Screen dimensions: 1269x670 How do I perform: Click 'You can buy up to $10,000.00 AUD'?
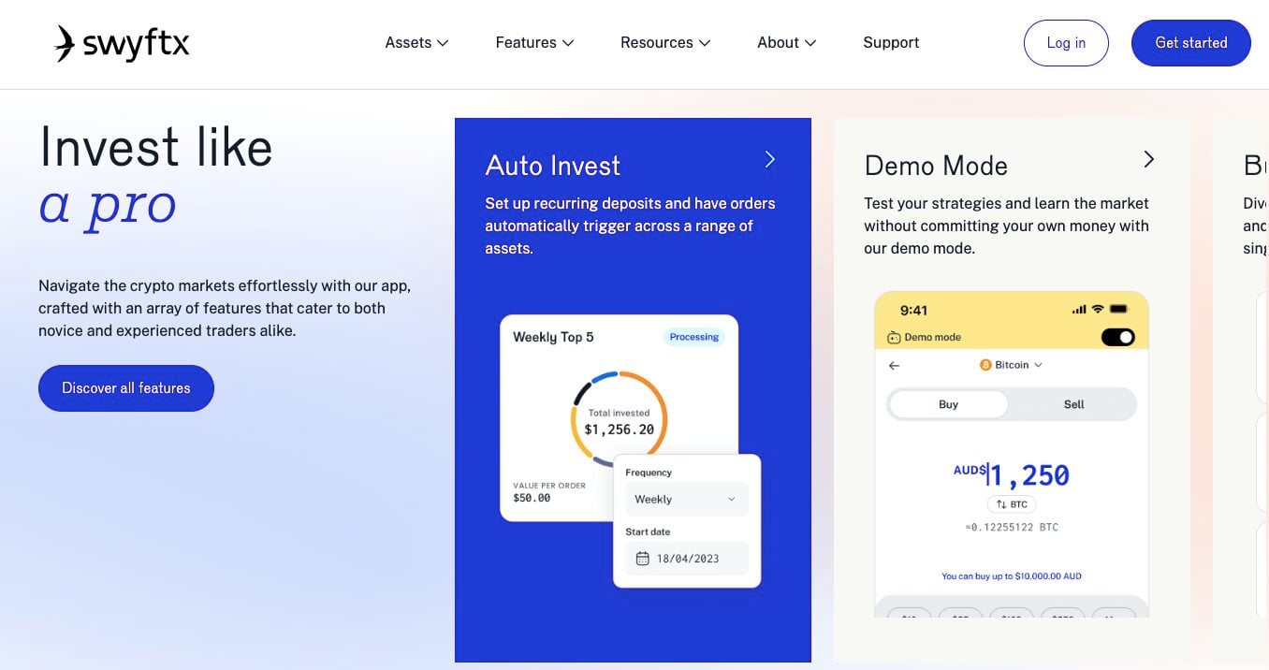[x=1011, y=576]
